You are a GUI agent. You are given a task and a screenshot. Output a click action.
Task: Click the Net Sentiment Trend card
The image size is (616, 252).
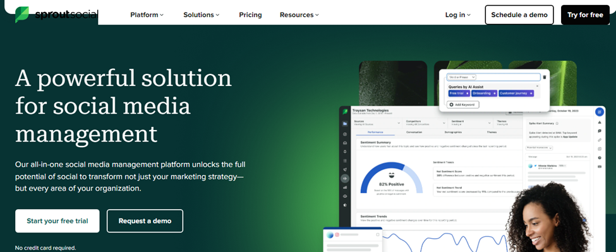pyautogui.click(x=478, y=190)
